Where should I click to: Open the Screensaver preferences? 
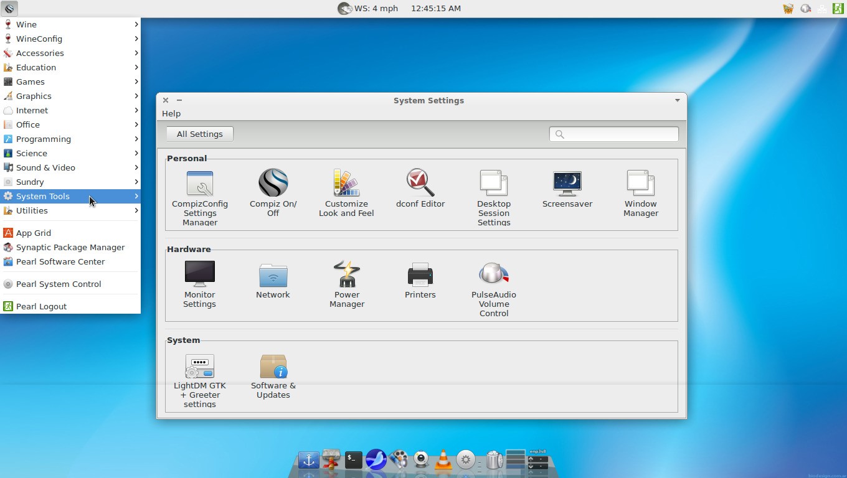[x=567, y=187]
